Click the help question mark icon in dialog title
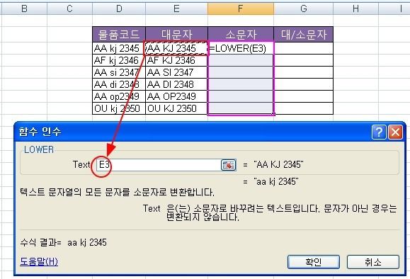Screen dimensions: 410x279 pos(379,132)
